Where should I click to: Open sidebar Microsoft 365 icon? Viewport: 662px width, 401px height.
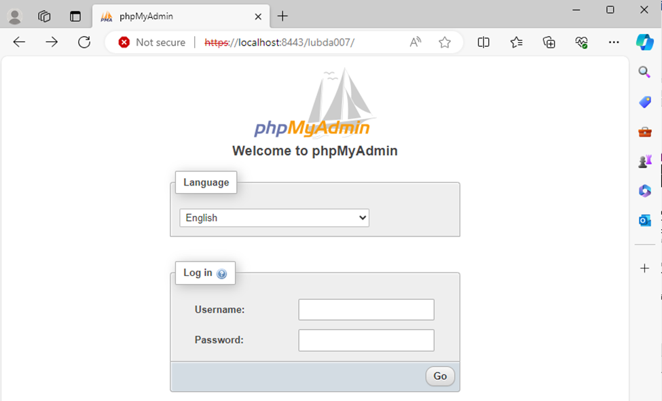pos(645,191)
